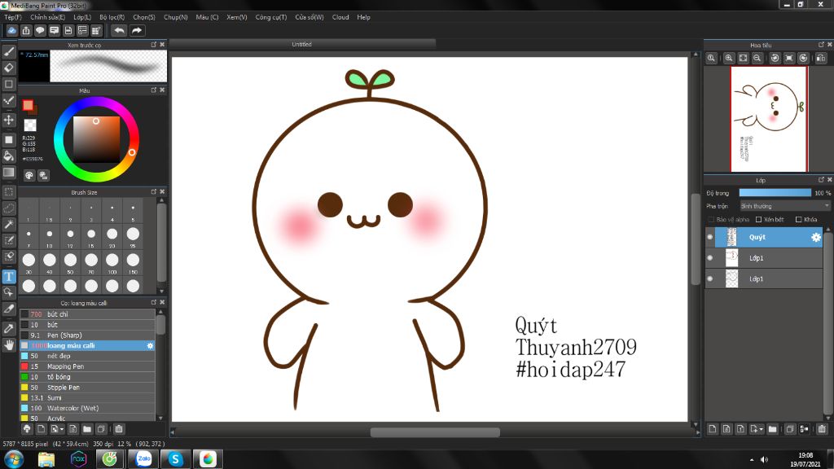Select the nét đẹp brush

[87, 356]
